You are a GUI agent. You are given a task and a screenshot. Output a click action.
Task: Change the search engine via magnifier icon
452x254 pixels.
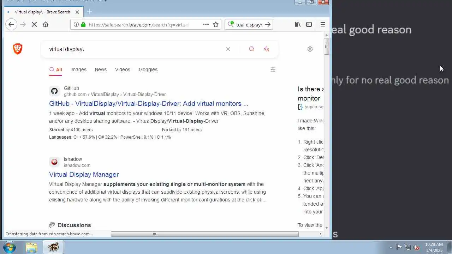[231, 24]
